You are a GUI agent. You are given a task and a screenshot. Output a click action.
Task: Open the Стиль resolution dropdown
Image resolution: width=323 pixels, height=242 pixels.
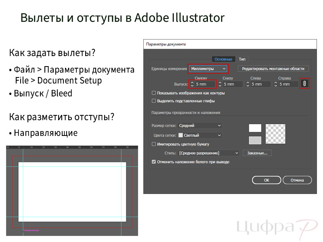(208, 153)
